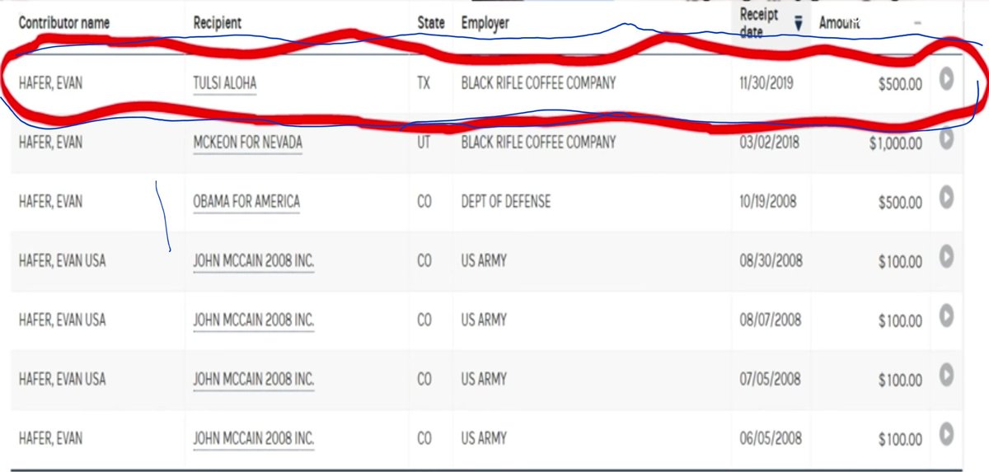Click HAFER, EVAN in the Tulsi Aloha row
This screenshot has height=472, width=989.
coord(50,83)
